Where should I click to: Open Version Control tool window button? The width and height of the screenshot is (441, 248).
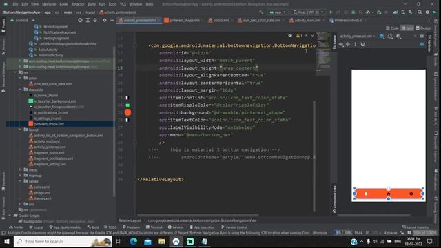pyautogui.click(x=234, y=227)
